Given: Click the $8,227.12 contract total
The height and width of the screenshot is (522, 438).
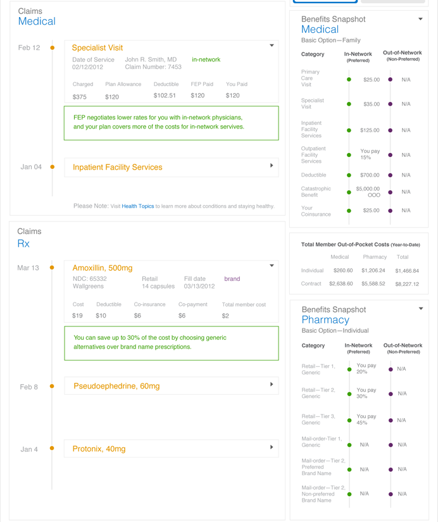Looking at the screenshot, I should click(407, 284).
